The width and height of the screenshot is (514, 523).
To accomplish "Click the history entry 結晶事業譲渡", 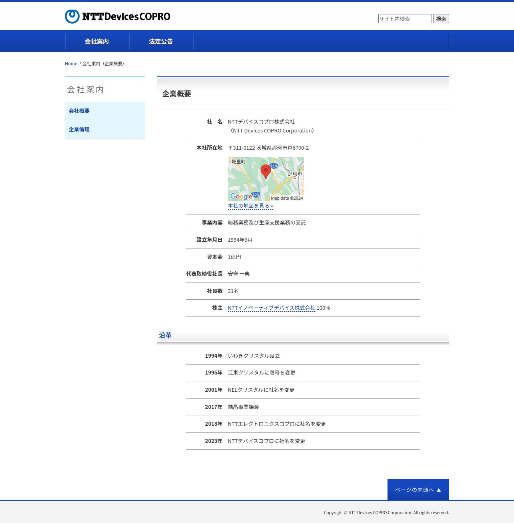I will pyautogui.click(x=243, y=407).
